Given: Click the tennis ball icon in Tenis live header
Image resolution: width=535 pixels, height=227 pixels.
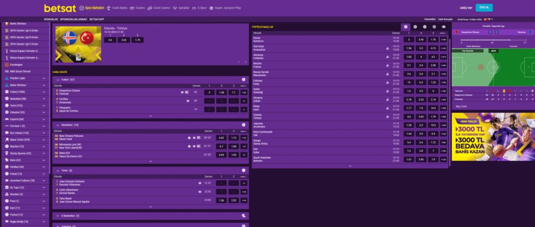Looking at the screenshot, I should 243,170.
